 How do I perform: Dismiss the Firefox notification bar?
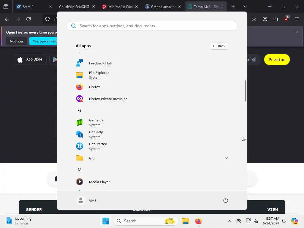pos(297,32)
